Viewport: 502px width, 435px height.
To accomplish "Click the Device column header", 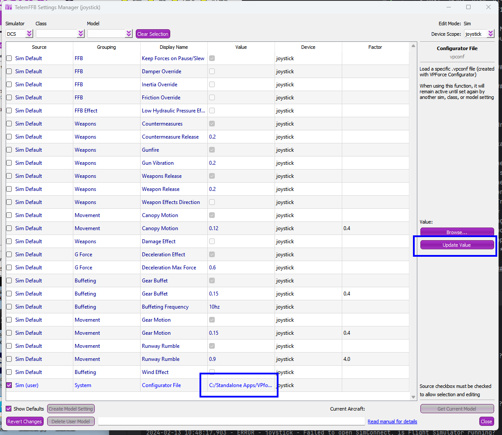I will click(x=308, y=47).
